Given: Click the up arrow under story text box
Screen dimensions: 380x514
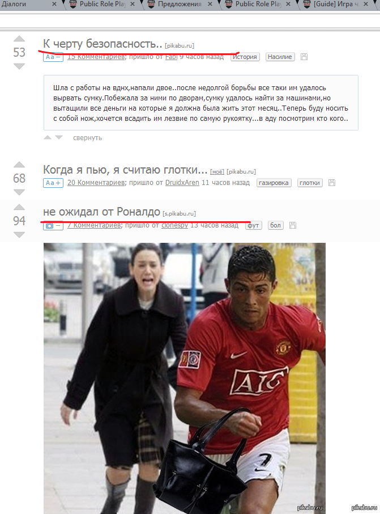Looking at the screenshot, I should click(48, 137).
